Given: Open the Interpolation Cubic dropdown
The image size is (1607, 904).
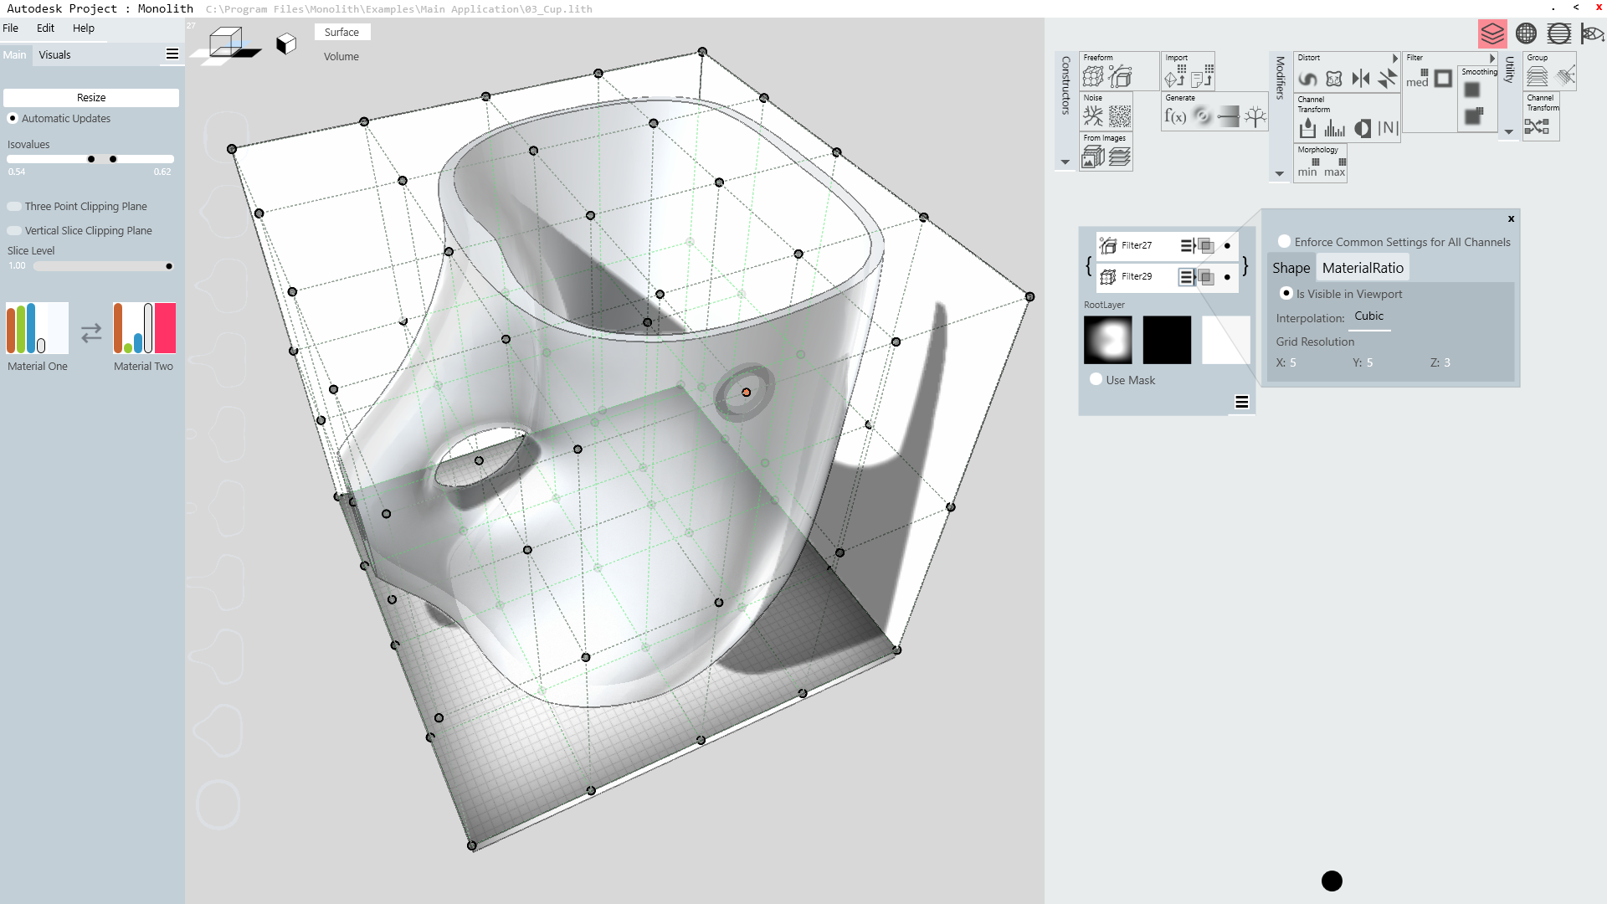Looking at the screenshot, I should 1369,316.
